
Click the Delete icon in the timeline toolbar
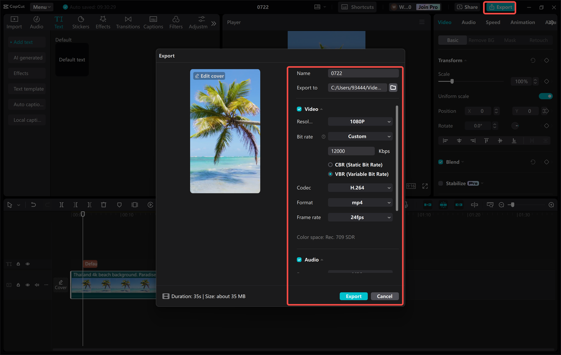[x=103, y=205]
